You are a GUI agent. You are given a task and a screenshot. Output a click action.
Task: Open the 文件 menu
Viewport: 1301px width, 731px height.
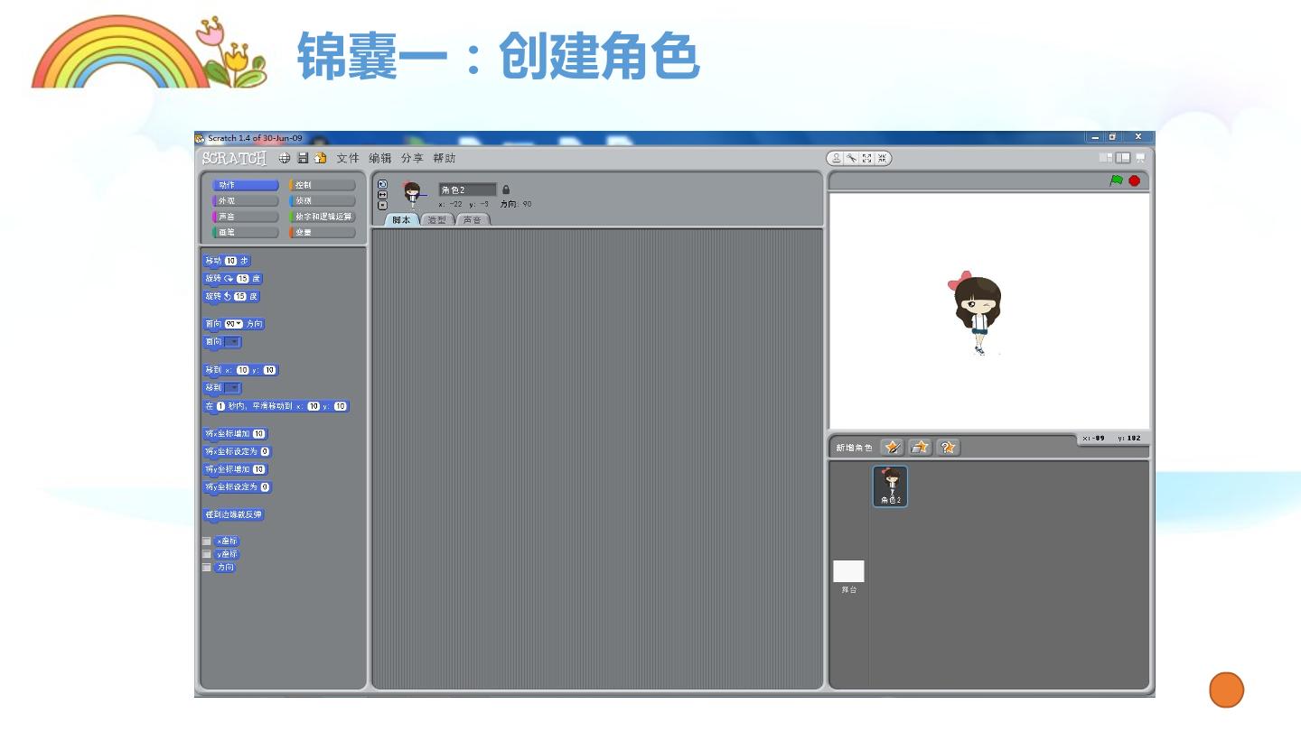pos(348,158)
